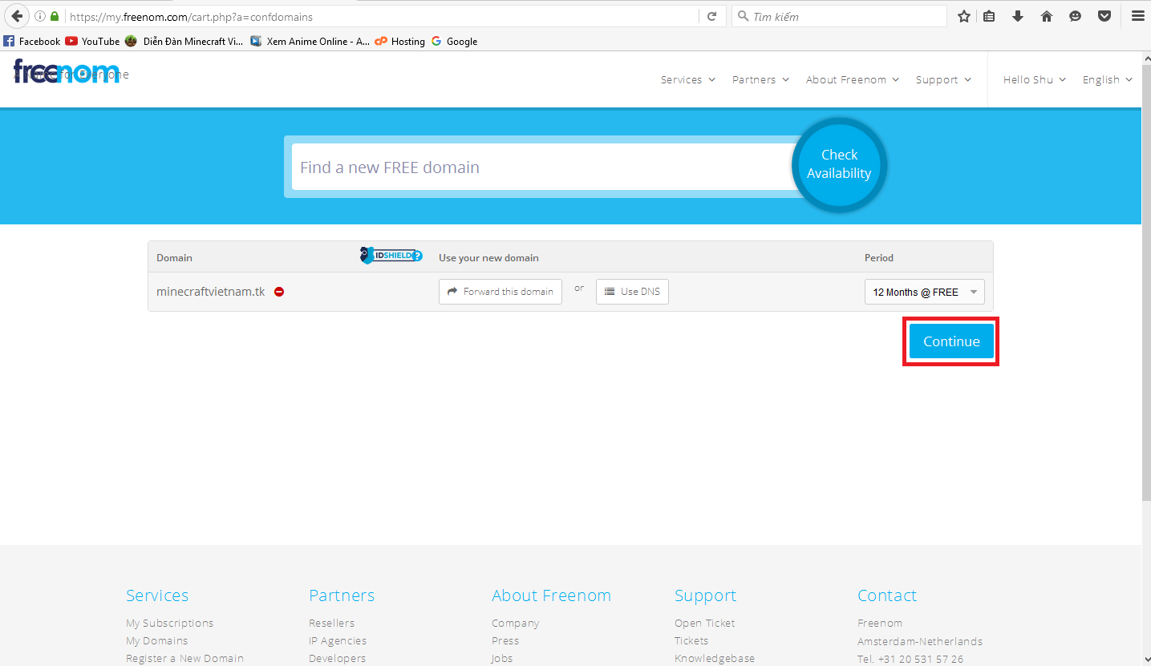Focus the Find a new FREE domain field
The height and width of the screenshot is (666, 1151).
(544, 168)
